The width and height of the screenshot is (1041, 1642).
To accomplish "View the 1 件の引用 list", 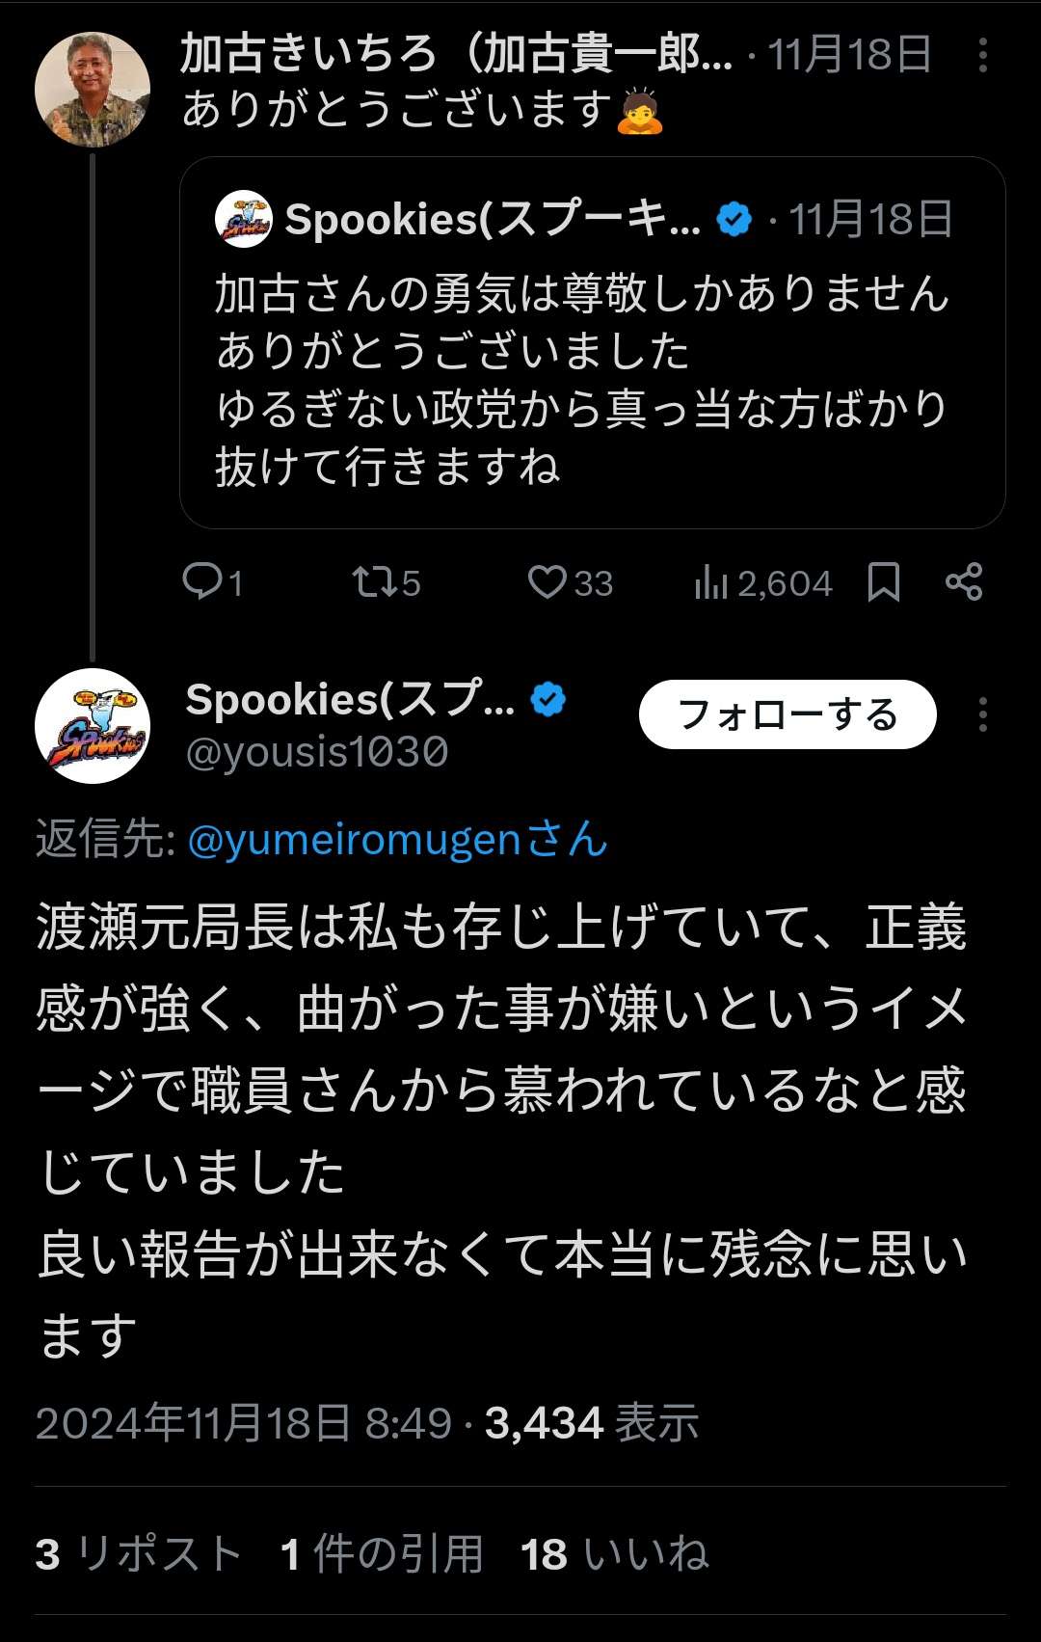I will 382,1554.
